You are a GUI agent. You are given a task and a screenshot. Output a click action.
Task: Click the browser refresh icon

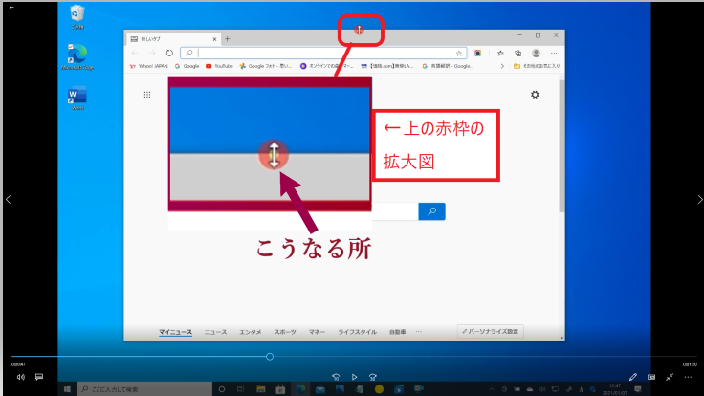(169, 54)
